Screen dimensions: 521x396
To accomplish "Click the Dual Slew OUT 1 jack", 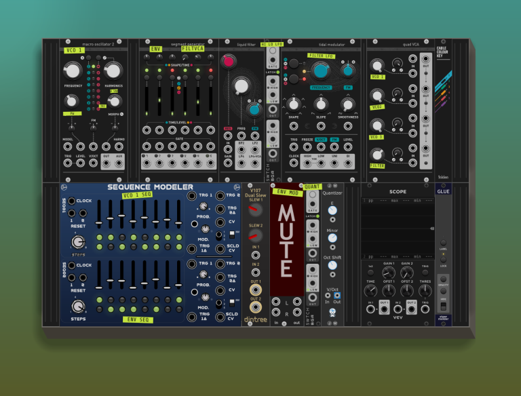I will (256, 290).
